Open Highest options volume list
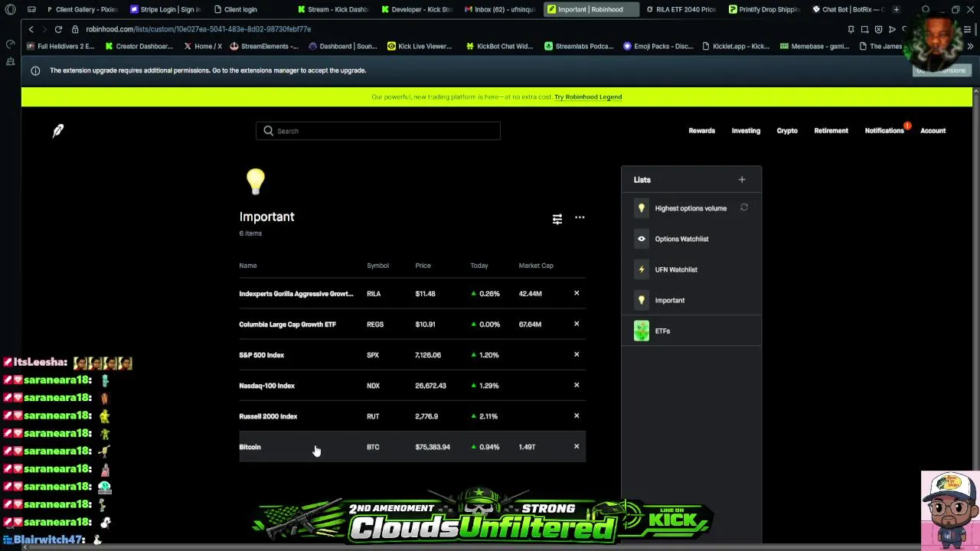 691,208
